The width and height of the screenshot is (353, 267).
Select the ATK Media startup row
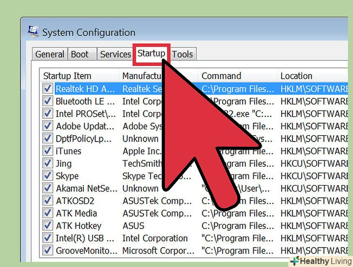tap(77, 213)
